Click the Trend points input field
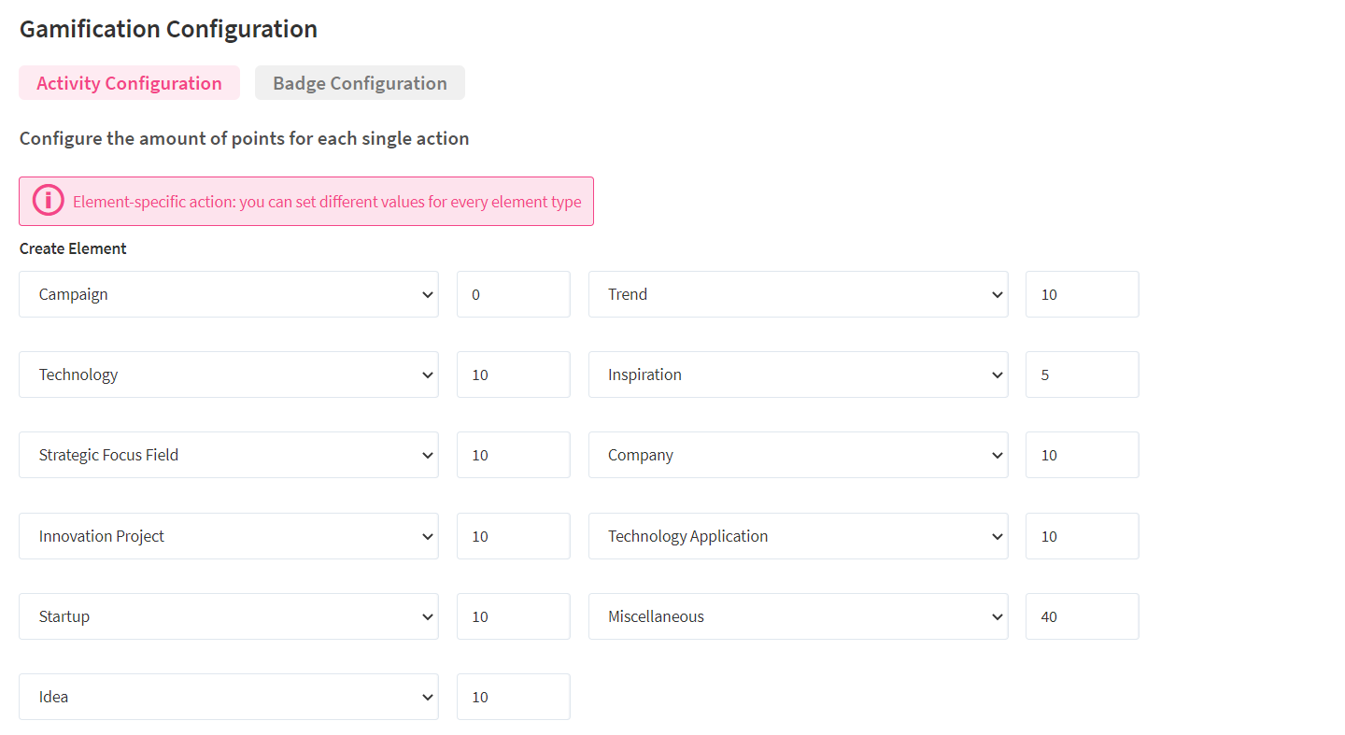The height and width of the screenshot is (735, 1345). (1082, 294)
